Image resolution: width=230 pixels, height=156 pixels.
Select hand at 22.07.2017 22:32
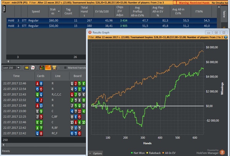pos(44,100)
